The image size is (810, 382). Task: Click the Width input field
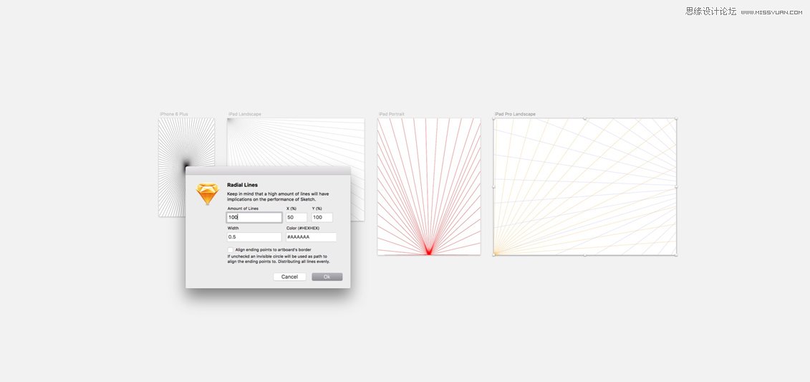254,237
